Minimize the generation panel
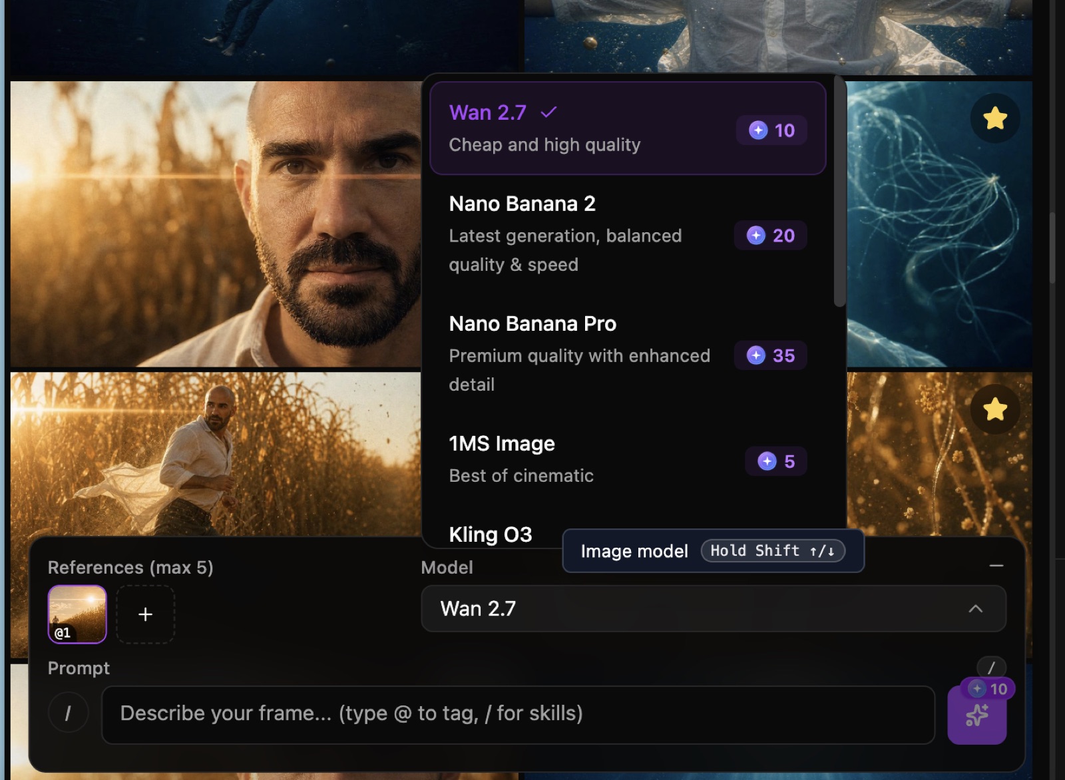 pyautogui.click(x=996, y=566)
